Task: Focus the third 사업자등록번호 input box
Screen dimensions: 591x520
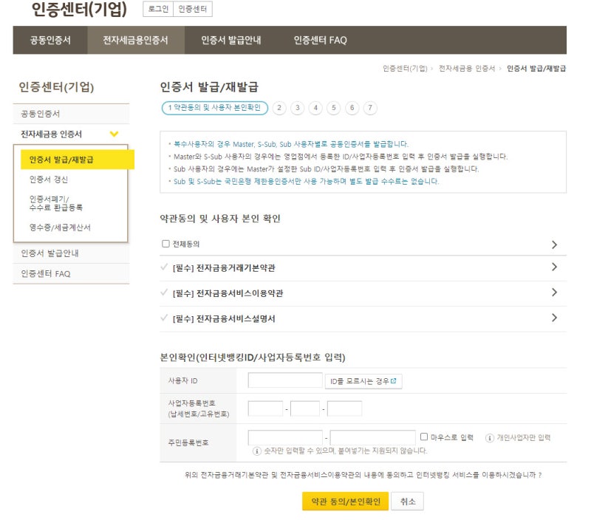Action: [x=344, y=408]
